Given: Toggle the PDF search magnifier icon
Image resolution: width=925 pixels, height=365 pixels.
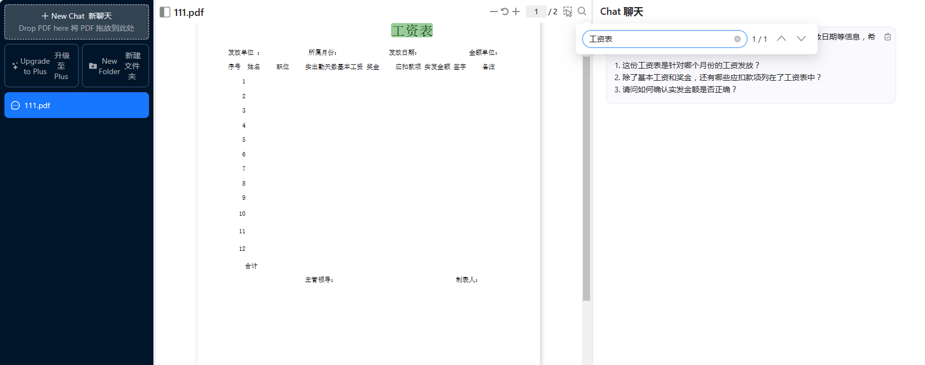Looking at the screenshot, I should click(582, 12).
